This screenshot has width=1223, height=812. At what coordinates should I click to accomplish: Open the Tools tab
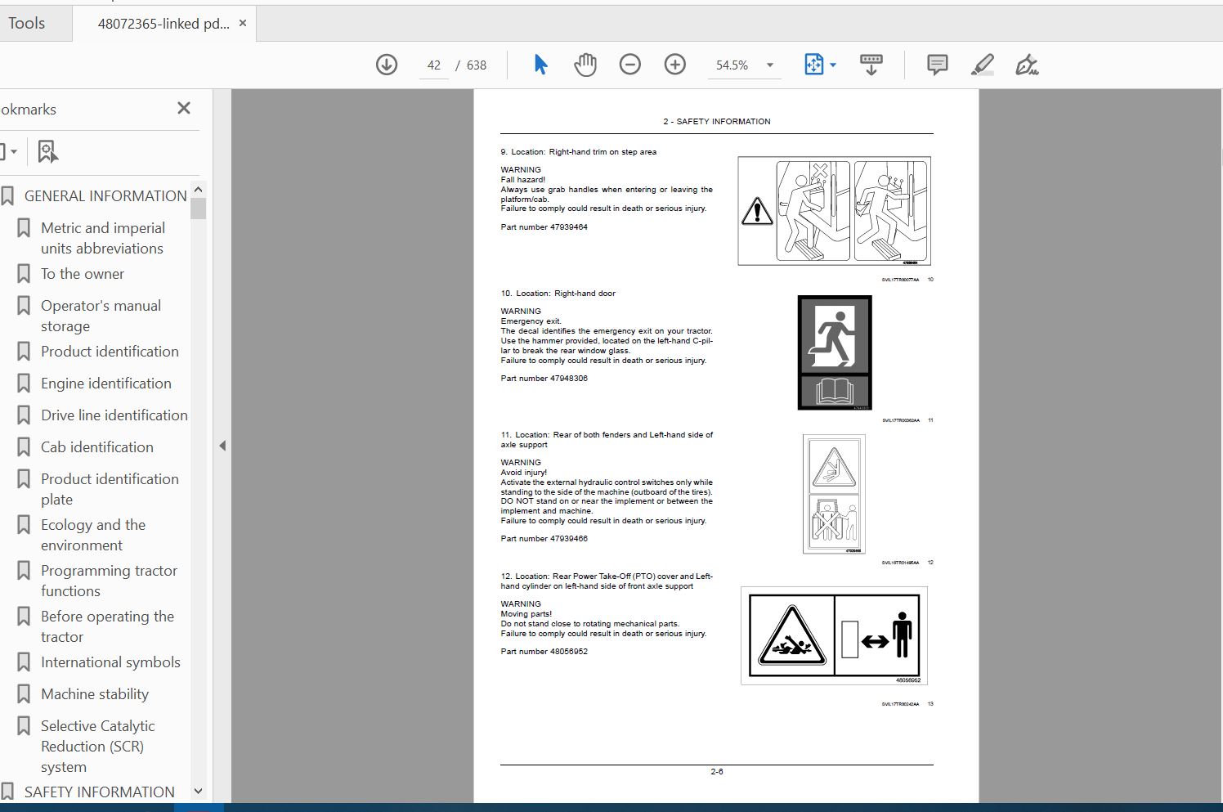tap(27, 23)
